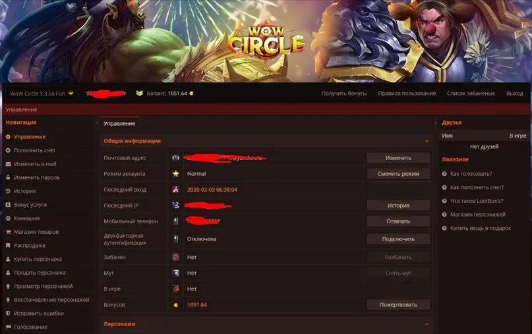Open the WoW Circle 3.3.5a Fun realm dropdown
This screenshot has width=532, height=334.
[x=42, y=94]
